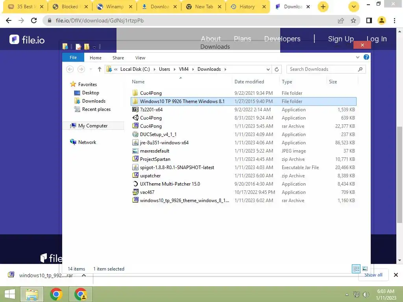The image size is (403, 302).
Task: Click the Chrome share page icon
Action: tap(341, 20)
